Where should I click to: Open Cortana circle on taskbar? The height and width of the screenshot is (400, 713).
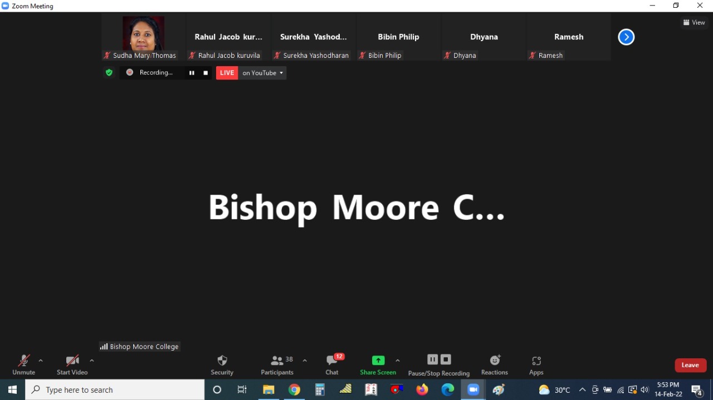coord(217,389)
